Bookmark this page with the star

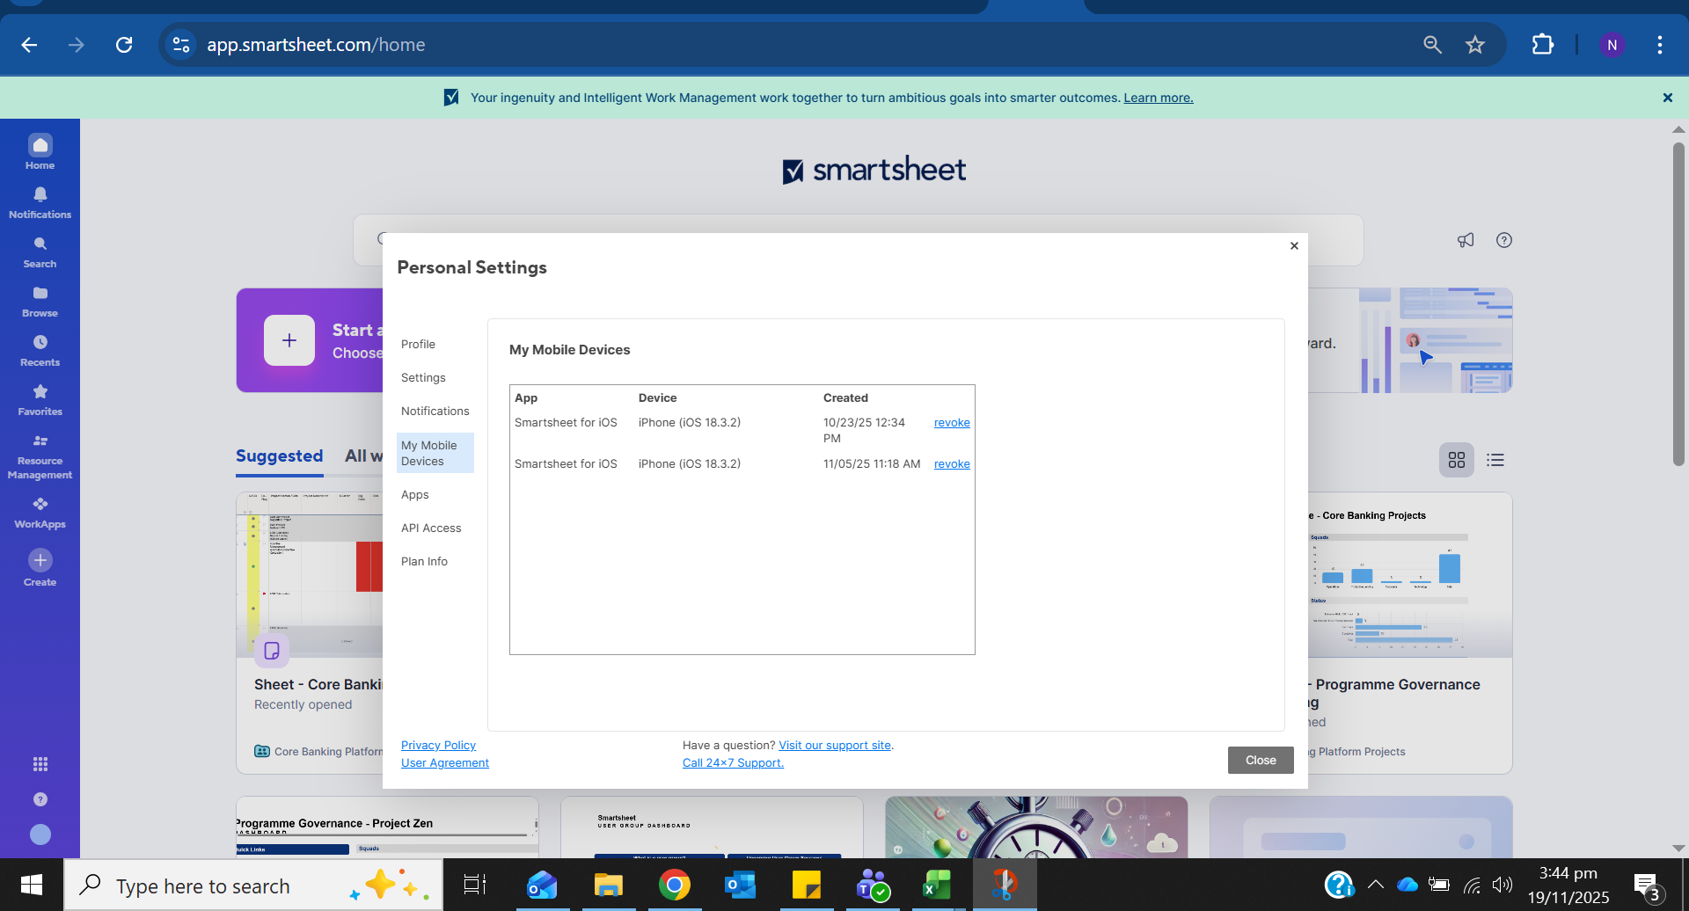click(1475, 45)
